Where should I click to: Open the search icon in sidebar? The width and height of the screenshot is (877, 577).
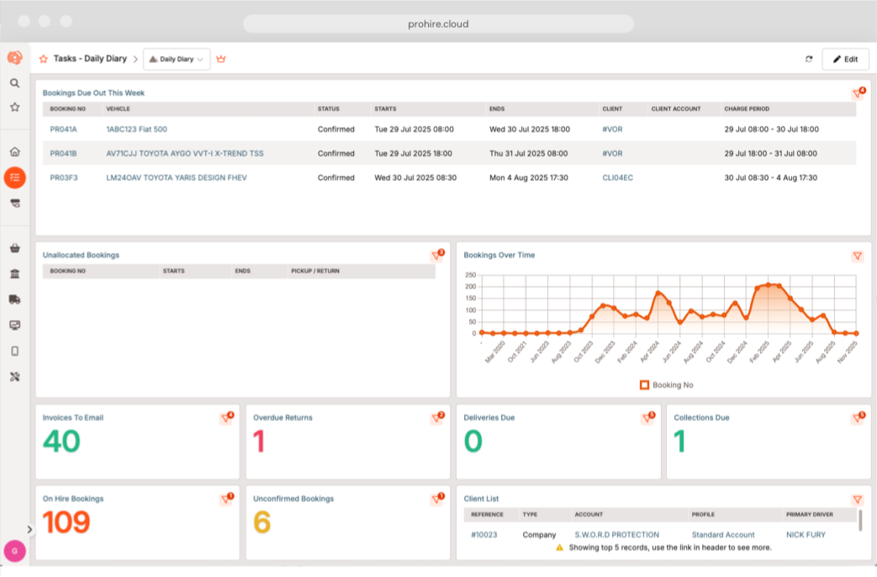pyautogui.click(x=14, y=83)
